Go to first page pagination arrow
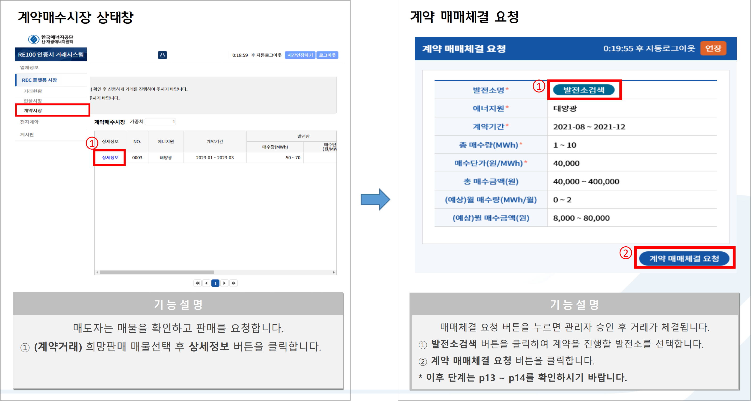The width and height of the screenshot is (751, 401). [x=197, y=283]
